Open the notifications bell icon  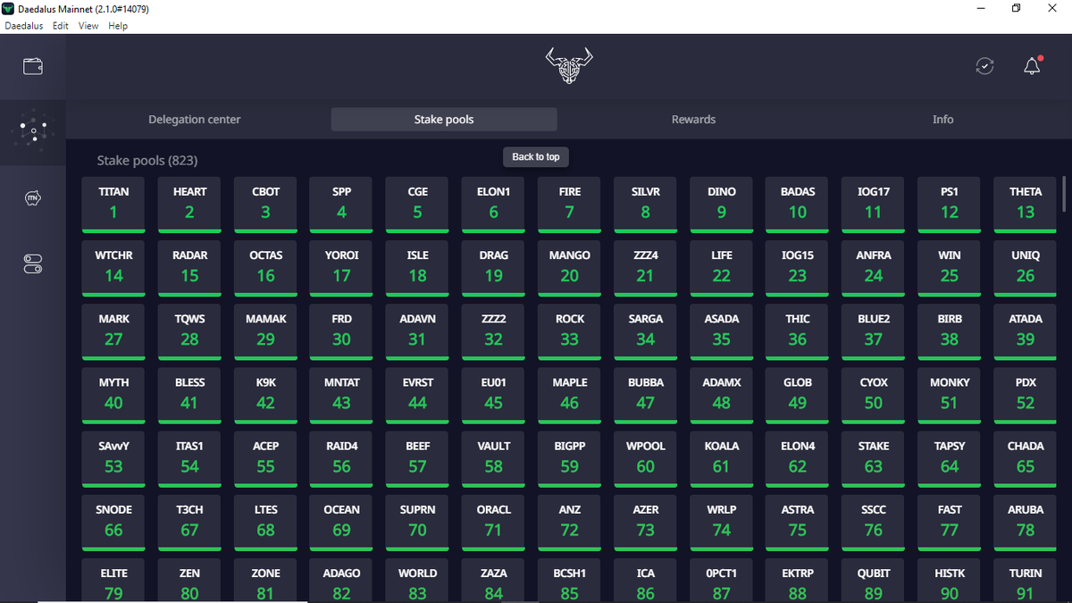(1032, 66)
